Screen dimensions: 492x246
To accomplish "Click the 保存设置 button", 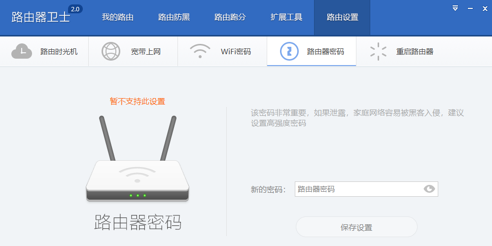I will pyautogui.click(x=356, y=227).
